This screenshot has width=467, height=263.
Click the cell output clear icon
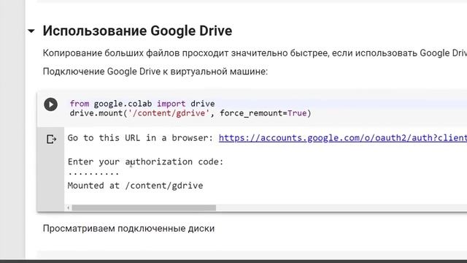(x=51, y=140)
